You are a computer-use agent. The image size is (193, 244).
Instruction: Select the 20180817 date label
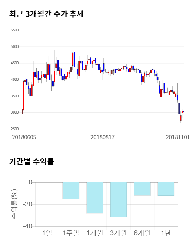pos(103,137)
